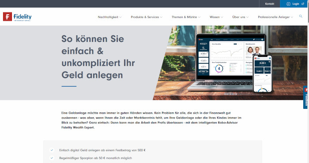Click the Kontakt link
309x163 pixels.
(x=269, y=4)
